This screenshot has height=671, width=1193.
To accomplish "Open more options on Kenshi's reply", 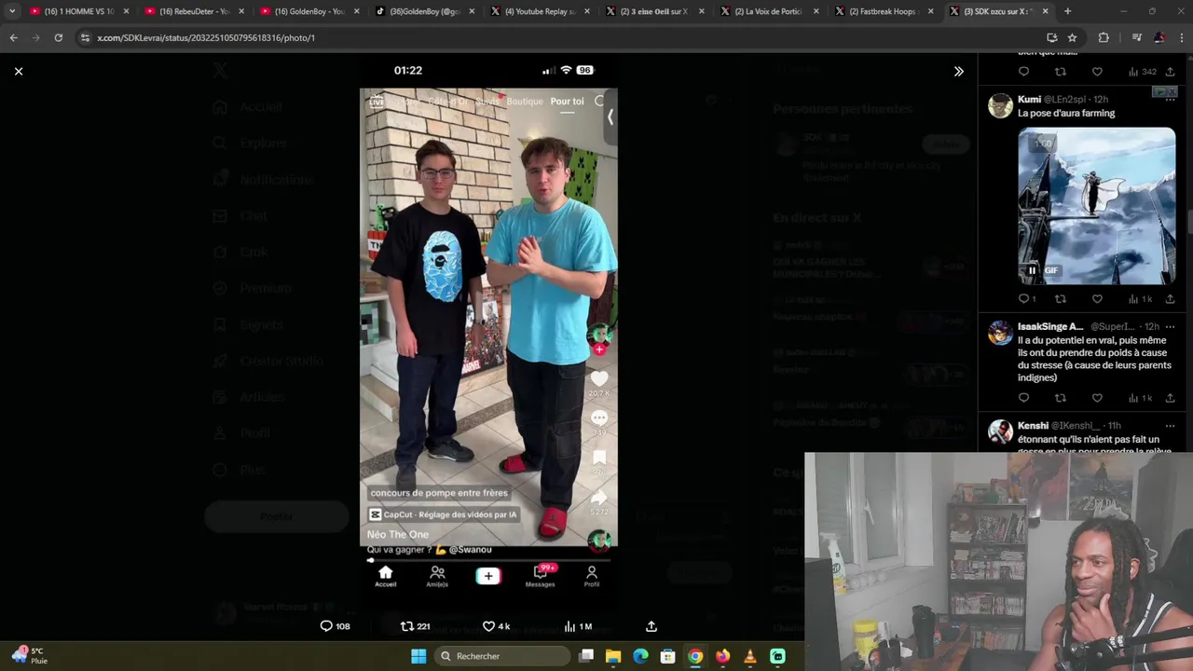I will (1170, 425).
